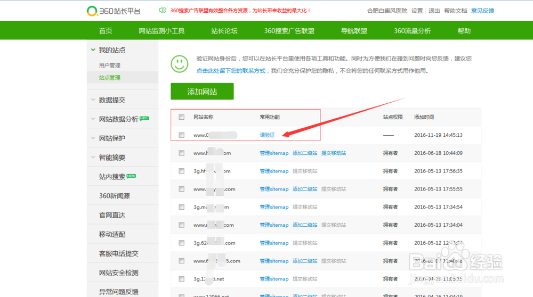The height and width of the screenshot is (297, 533).
Task: Click 管理sitemap in the 3g.12 .net row
Action: point(274,279)
